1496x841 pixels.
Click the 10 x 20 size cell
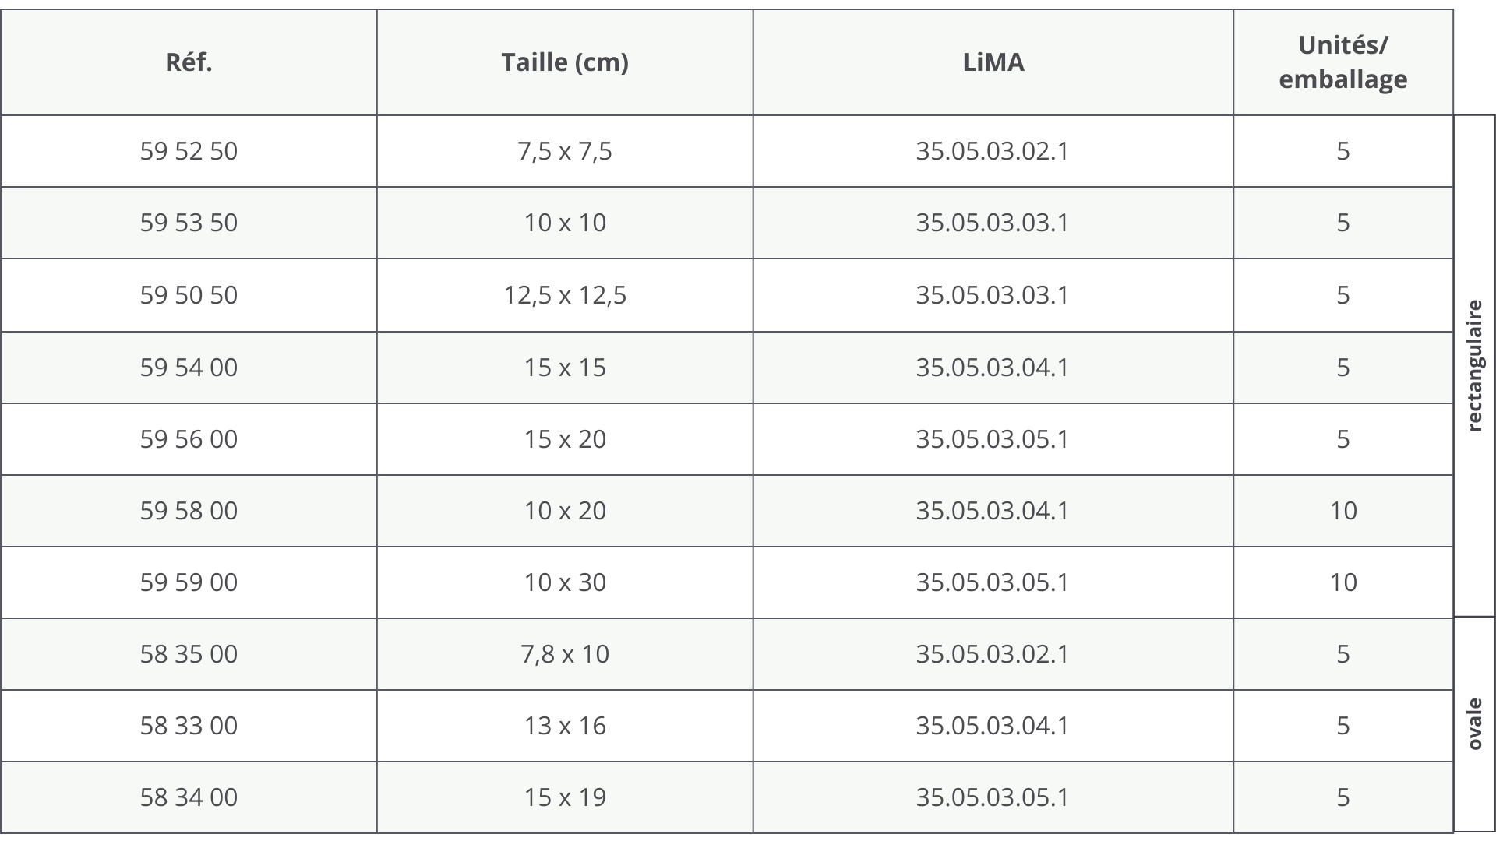[565, 511]
